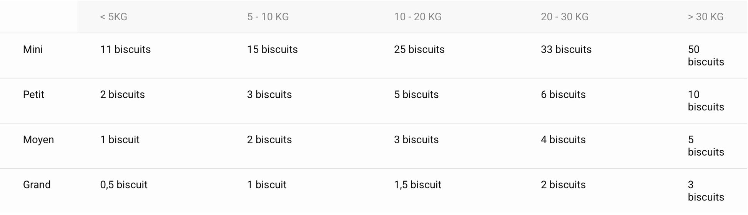Click the '20 - 30 KG' column header
Viewport: 748px width, 215px height.
click(x=564, y=17)
